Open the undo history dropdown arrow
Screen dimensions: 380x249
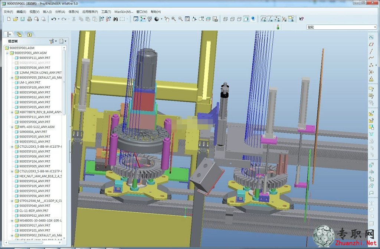tap(58, 19)
